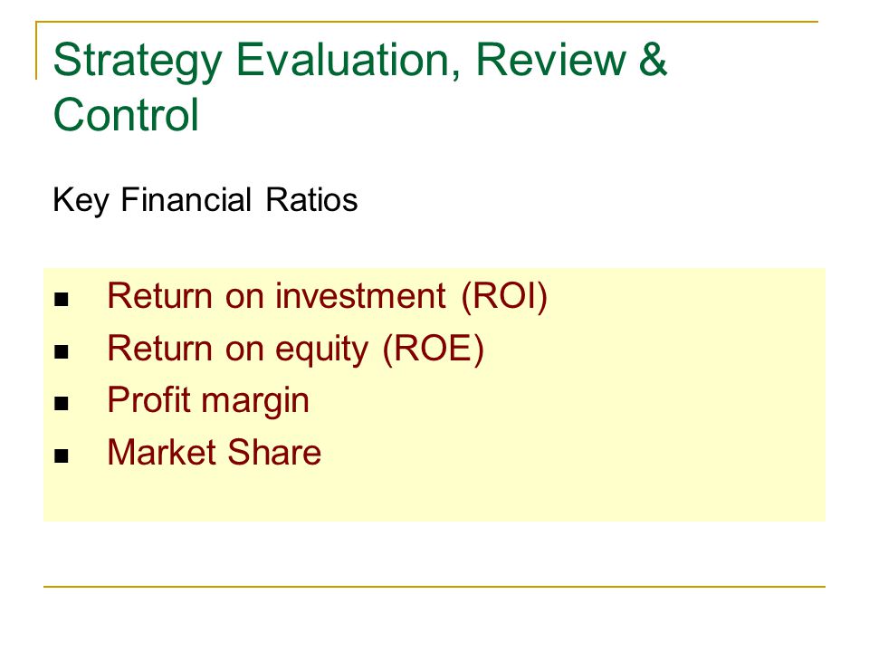Click the square bullet beside Return on investment
This screenshot has height=652, width=869.
point(61,300)
